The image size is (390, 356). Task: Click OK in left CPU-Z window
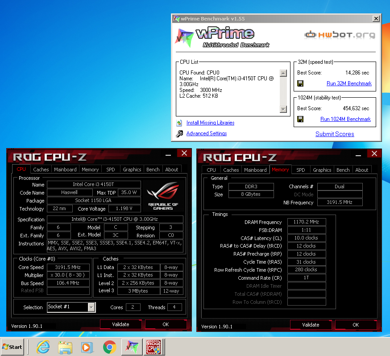(x=166, y=324)
